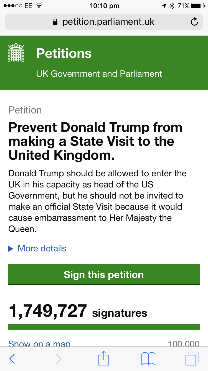The image size is (208, 371).
Task: Tap the petition.parliament.uk address field
Action: (108, 22)
